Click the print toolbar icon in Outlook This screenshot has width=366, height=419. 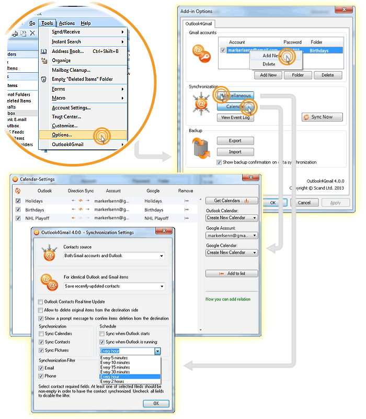[x=15, y=34]
